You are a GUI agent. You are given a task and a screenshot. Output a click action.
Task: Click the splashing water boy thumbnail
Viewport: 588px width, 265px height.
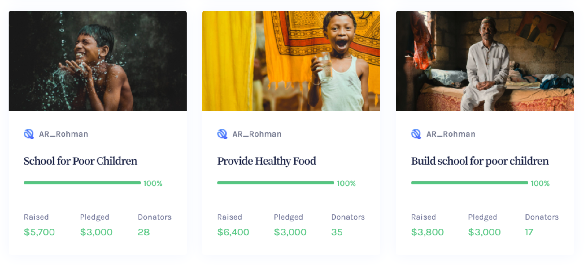point(98,61)
